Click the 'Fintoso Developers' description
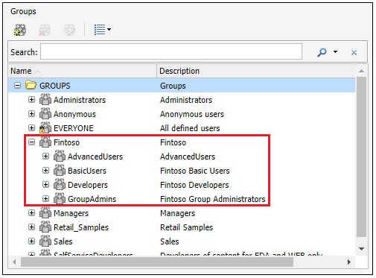376x278 pixels. [x=194, y=185]
